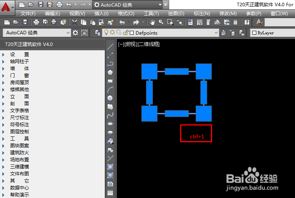The image size is (295, 198).
Task: Toggle Defpoints layer lock padlock icon
Action: [x=125, y=33]
